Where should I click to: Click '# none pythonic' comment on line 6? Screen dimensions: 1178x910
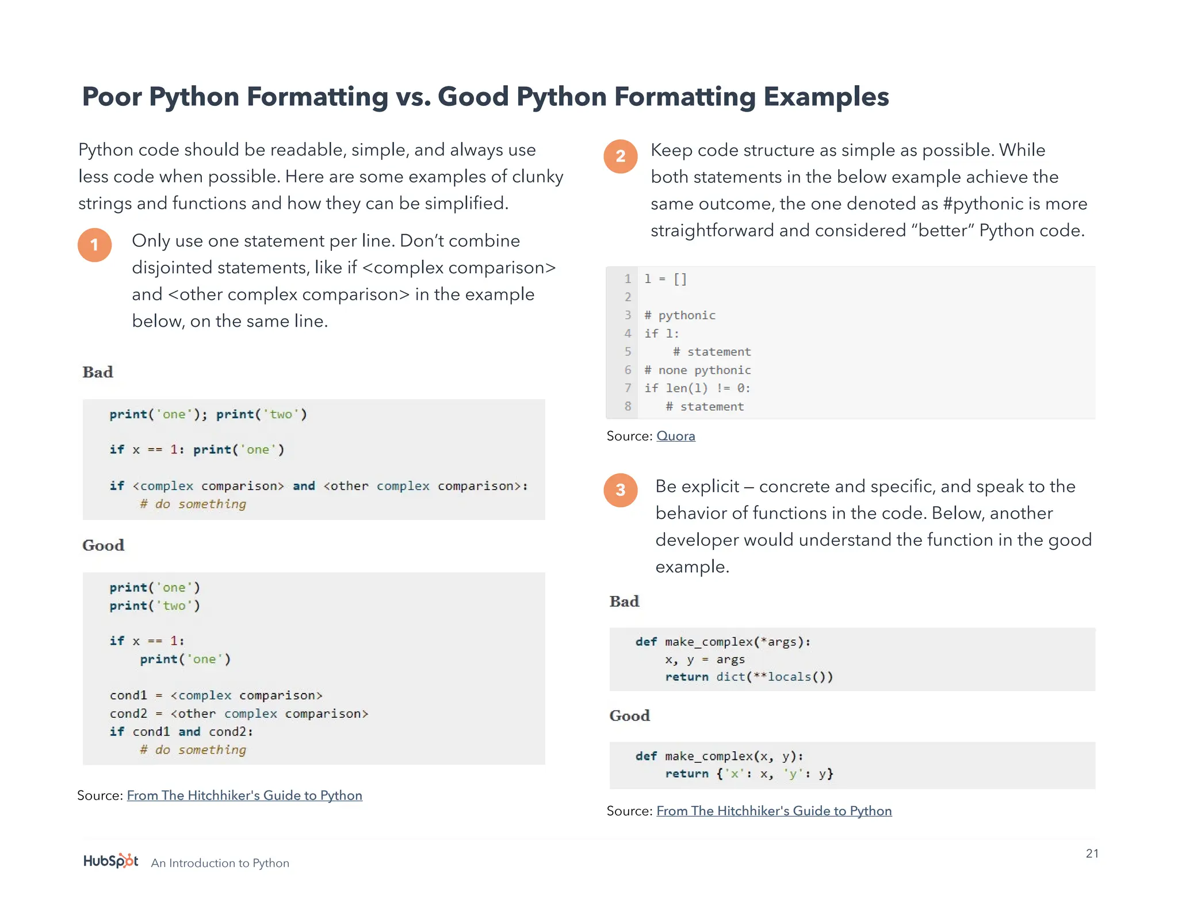(697, 370)
